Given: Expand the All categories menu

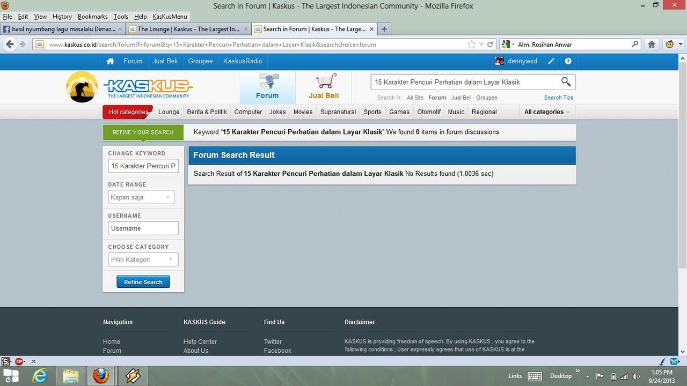Looking at the screenshot, I should (546, 112).
